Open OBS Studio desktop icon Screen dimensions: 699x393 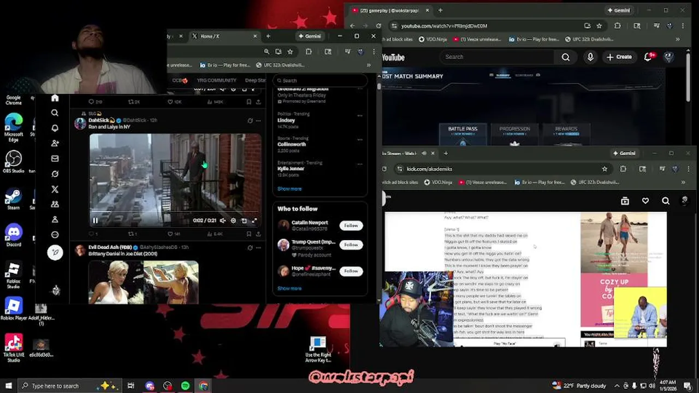pyautogui.click(x=14, y=162)
